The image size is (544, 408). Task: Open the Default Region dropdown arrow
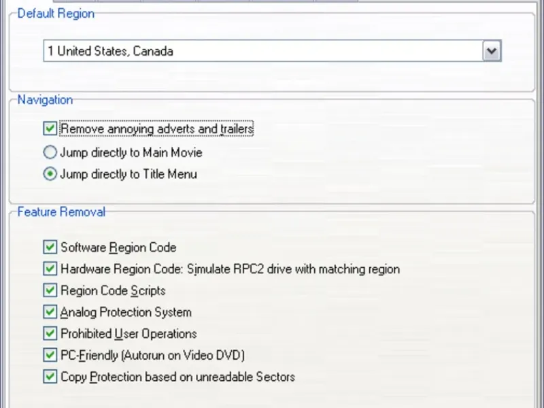click(x=492, y=51)
